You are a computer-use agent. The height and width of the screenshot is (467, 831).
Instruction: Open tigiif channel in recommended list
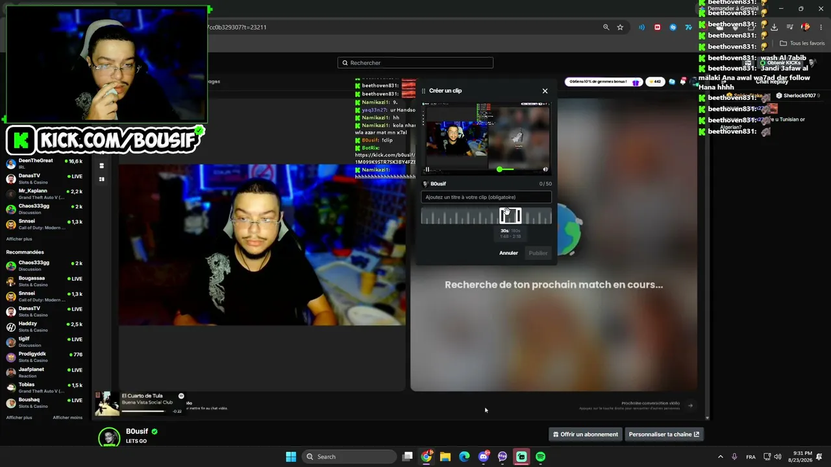click(45, 341)
